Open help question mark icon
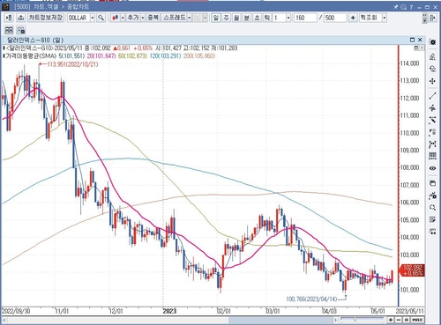The width and height of the screenshot is (441, 325). pos(411,6)
